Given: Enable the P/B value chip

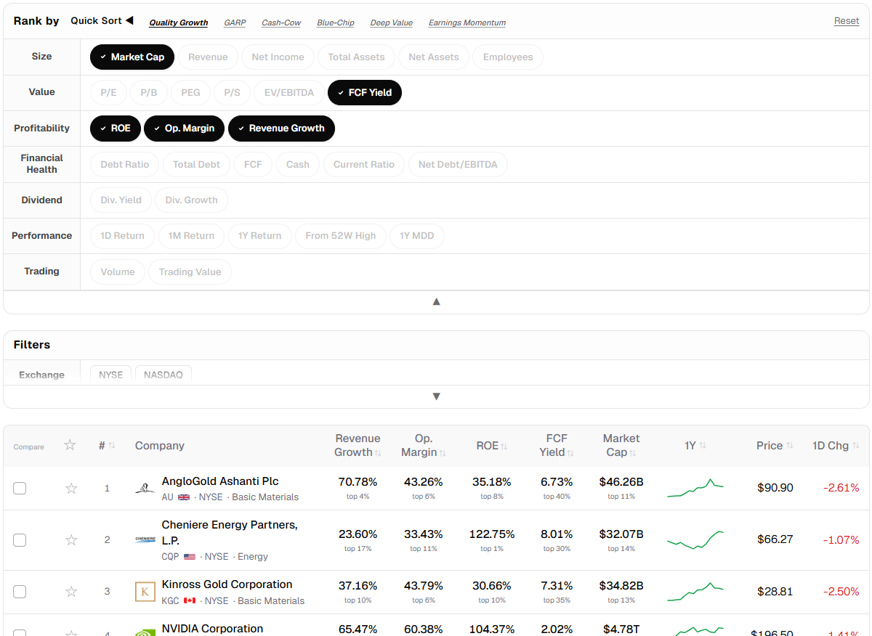Looking at the screenshot, I should [149, 93].
